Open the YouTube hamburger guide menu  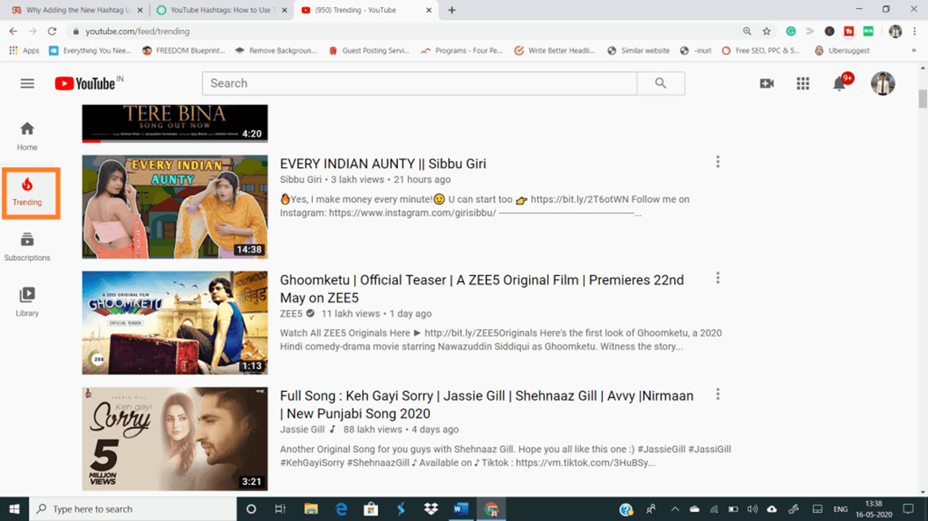coord(27,83)
